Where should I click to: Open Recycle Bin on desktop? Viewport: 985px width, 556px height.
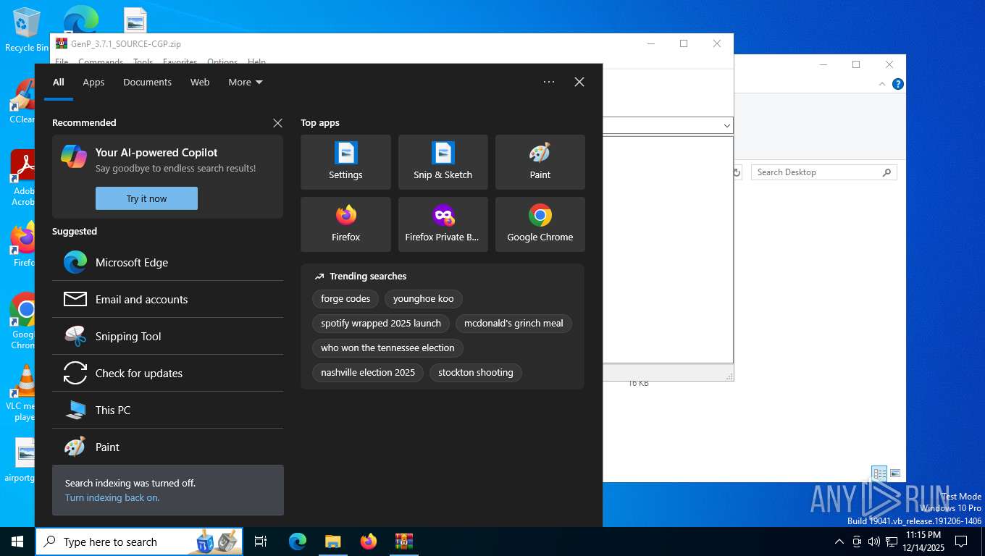[x=25, y=29]
